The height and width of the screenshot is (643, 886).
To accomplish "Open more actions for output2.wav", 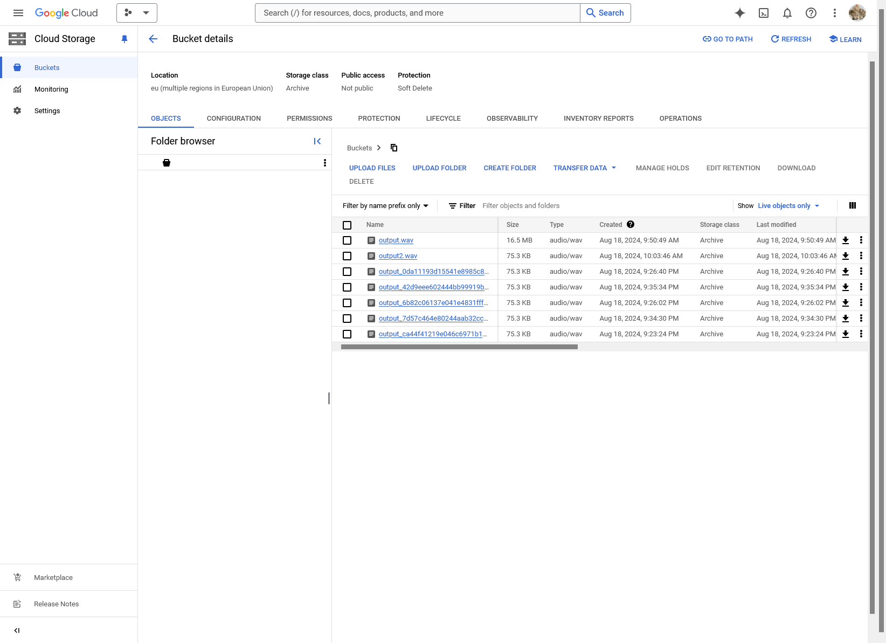I will (861, 256).
